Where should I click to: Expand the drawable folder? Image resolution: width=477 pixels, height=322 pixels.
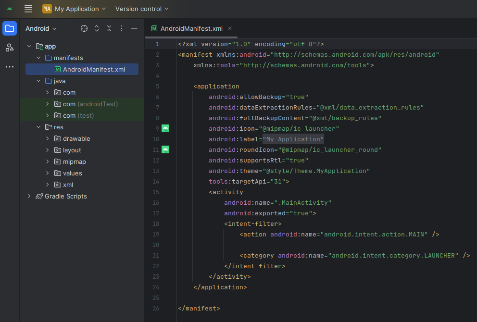48,138
